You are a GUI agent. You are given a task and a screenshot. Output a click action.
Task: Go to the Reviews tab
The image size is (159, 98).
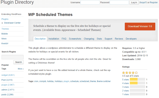[x=119, y=39]
